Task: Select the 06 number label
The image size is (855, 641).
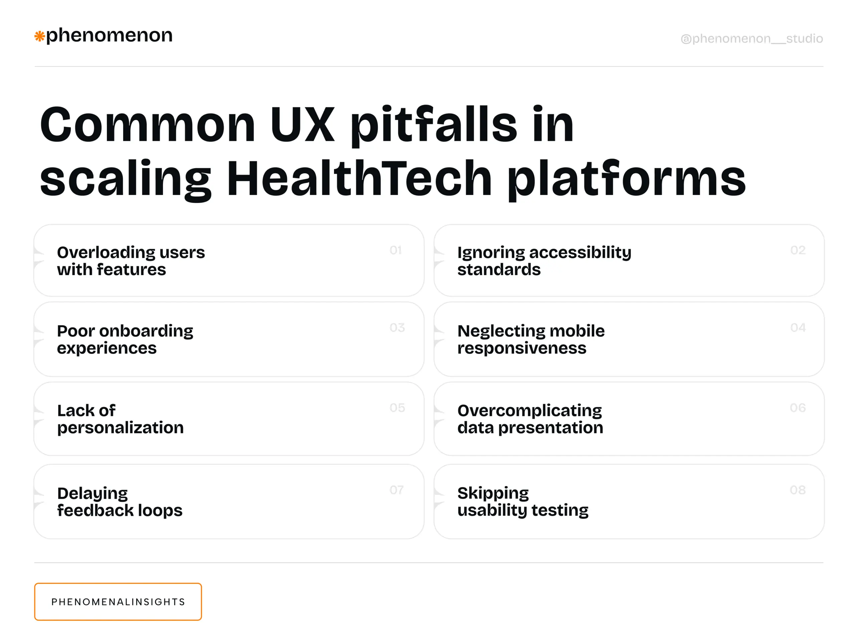Action: [798, 408]
